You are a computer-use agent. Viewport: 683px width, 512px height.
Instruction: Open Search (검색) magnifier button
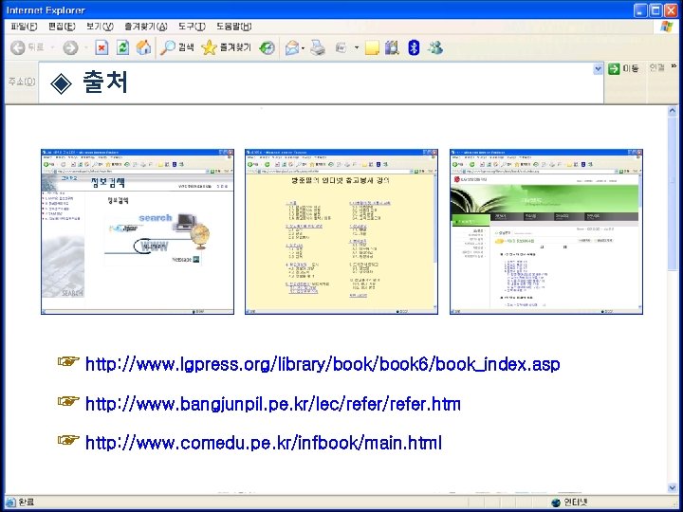[x=176, y=47]
